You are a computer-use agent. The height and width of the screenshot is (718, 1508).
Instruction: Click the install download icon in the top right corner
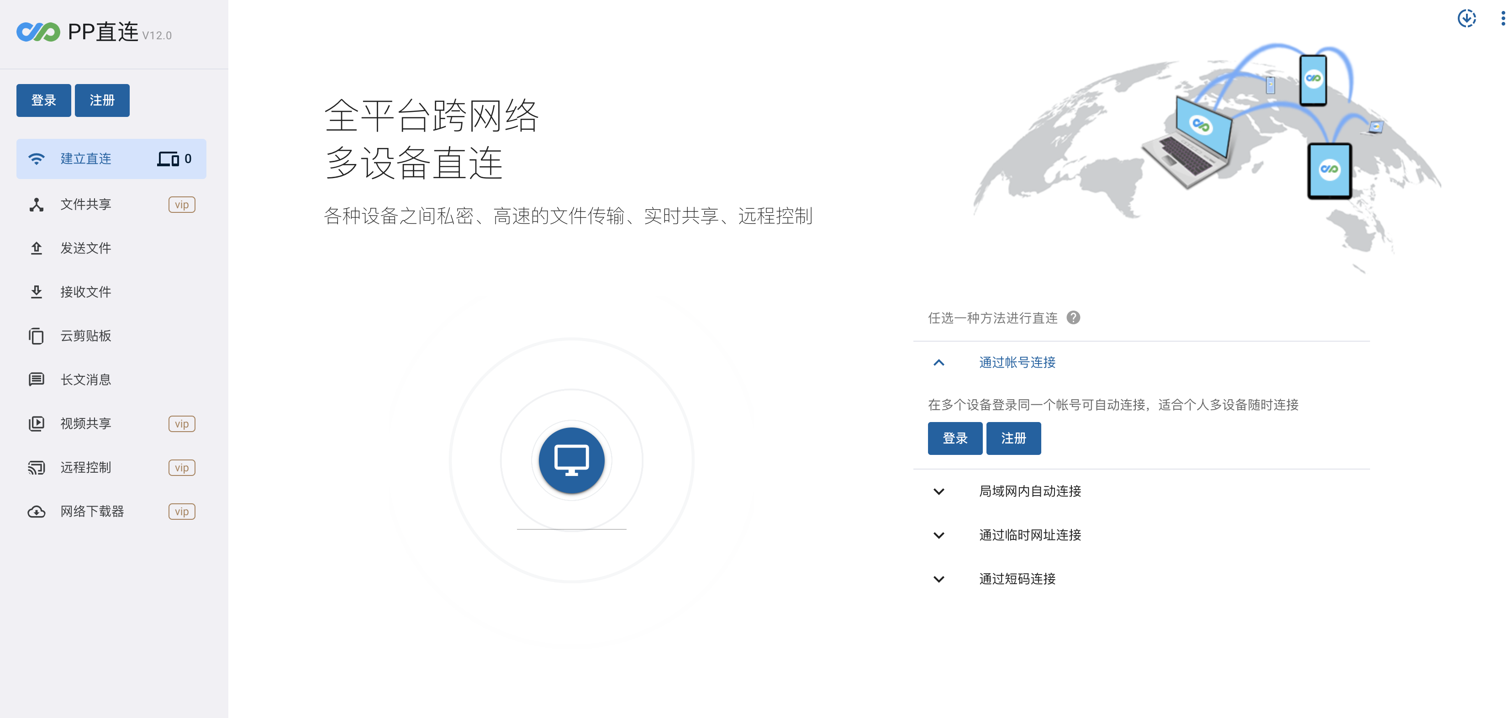[x=1466, y=18]
